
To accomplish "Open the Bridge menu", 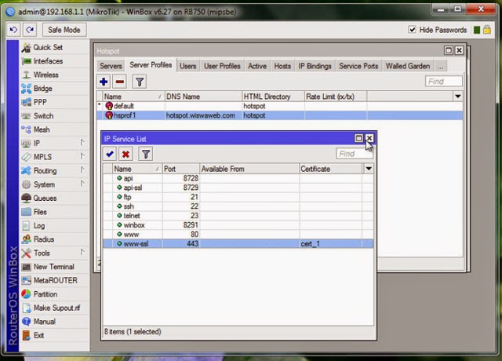I will point(54,89).
